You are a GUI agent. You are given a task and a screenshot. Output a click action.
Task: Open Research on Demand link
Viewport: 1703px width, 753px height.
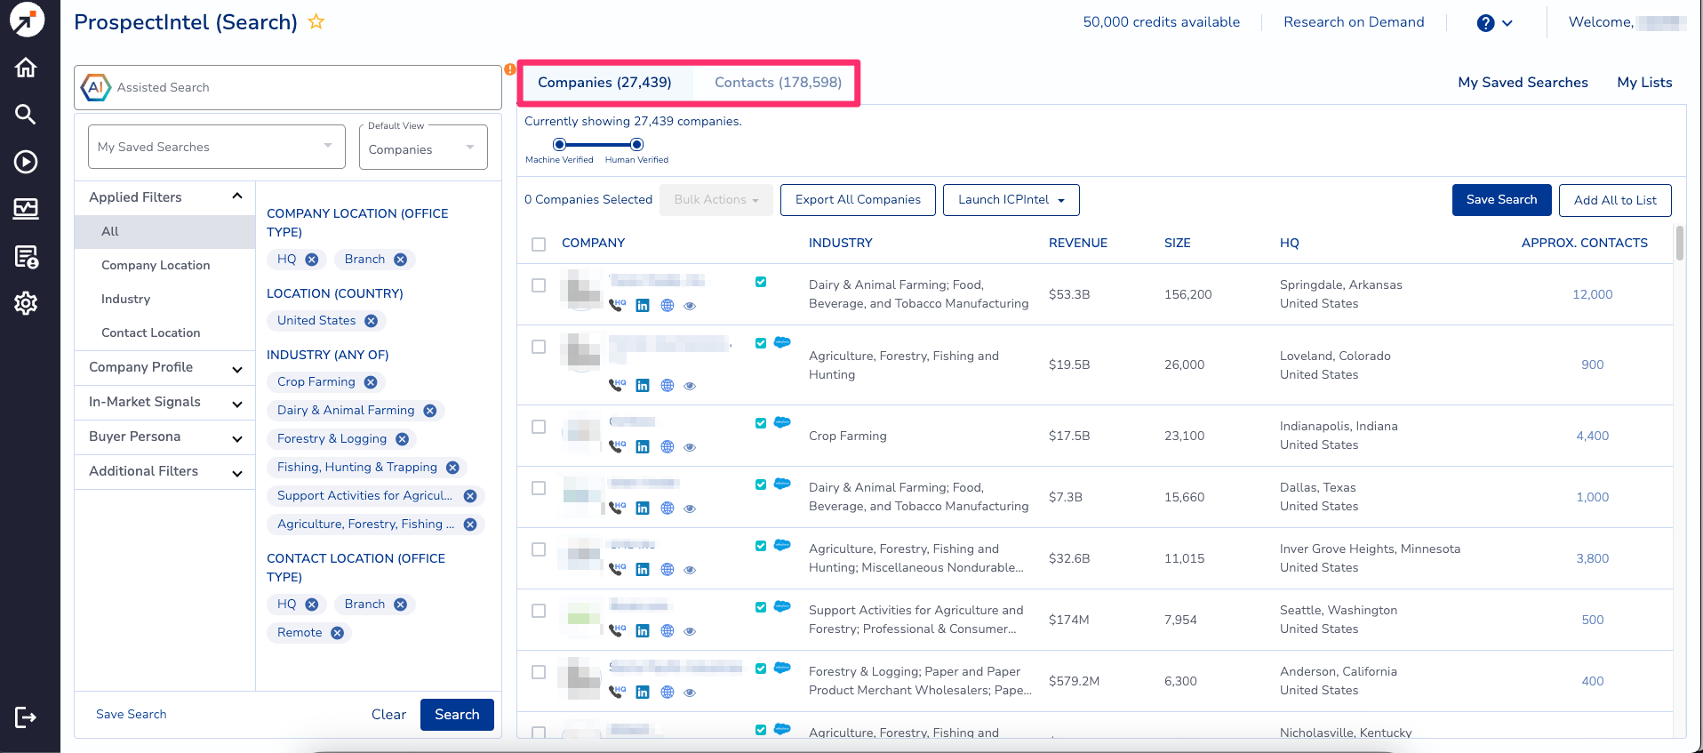click(1354, 22)
